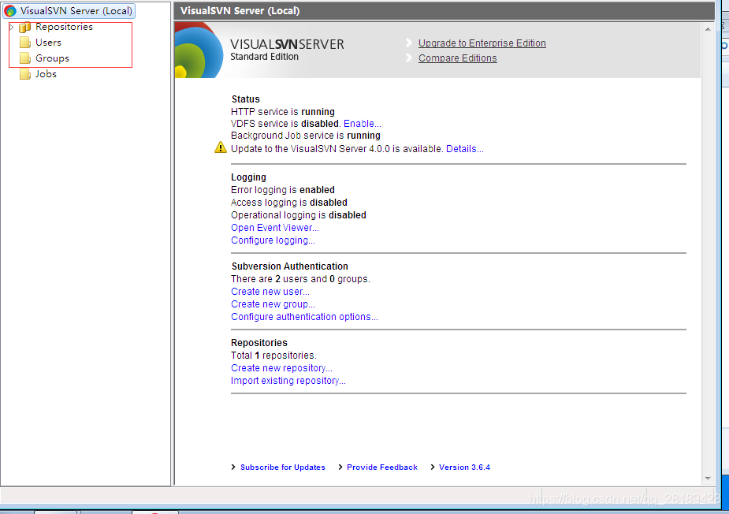Click the scrollbar up arrow

708,29
